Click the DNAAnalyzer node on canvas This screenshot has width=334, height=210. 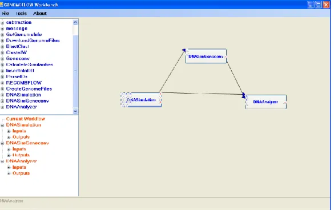coord(266,102)
